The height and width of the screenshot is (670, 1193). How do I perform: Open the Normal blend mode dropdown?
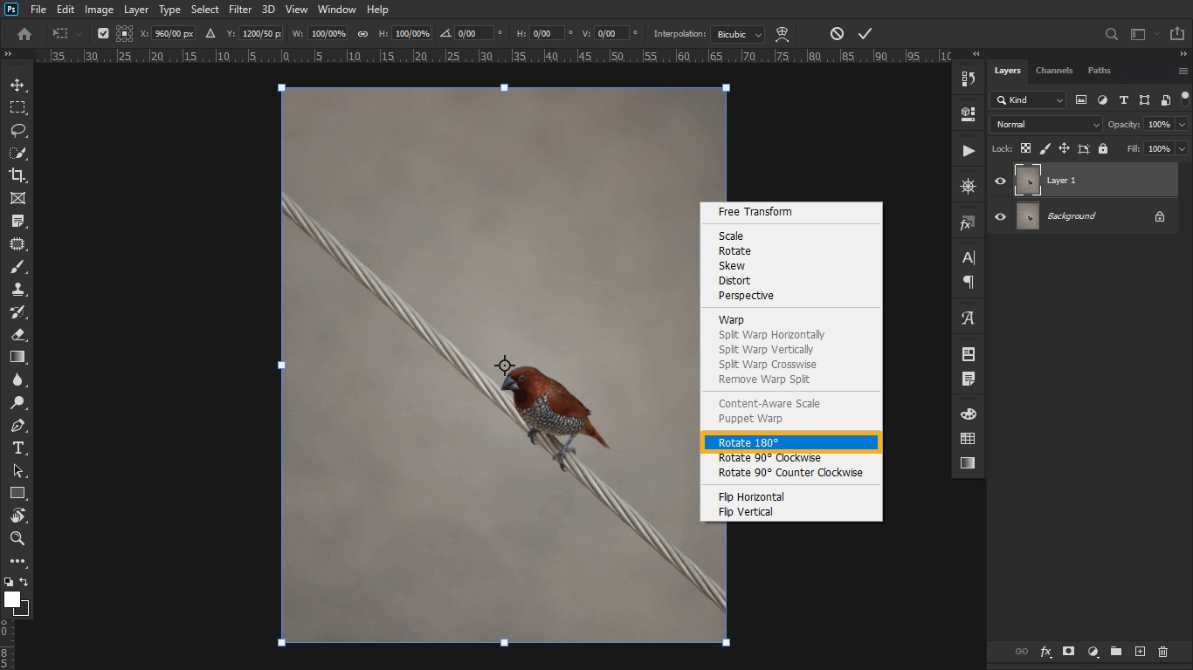pyautogui.click(x=1046, y=125)
